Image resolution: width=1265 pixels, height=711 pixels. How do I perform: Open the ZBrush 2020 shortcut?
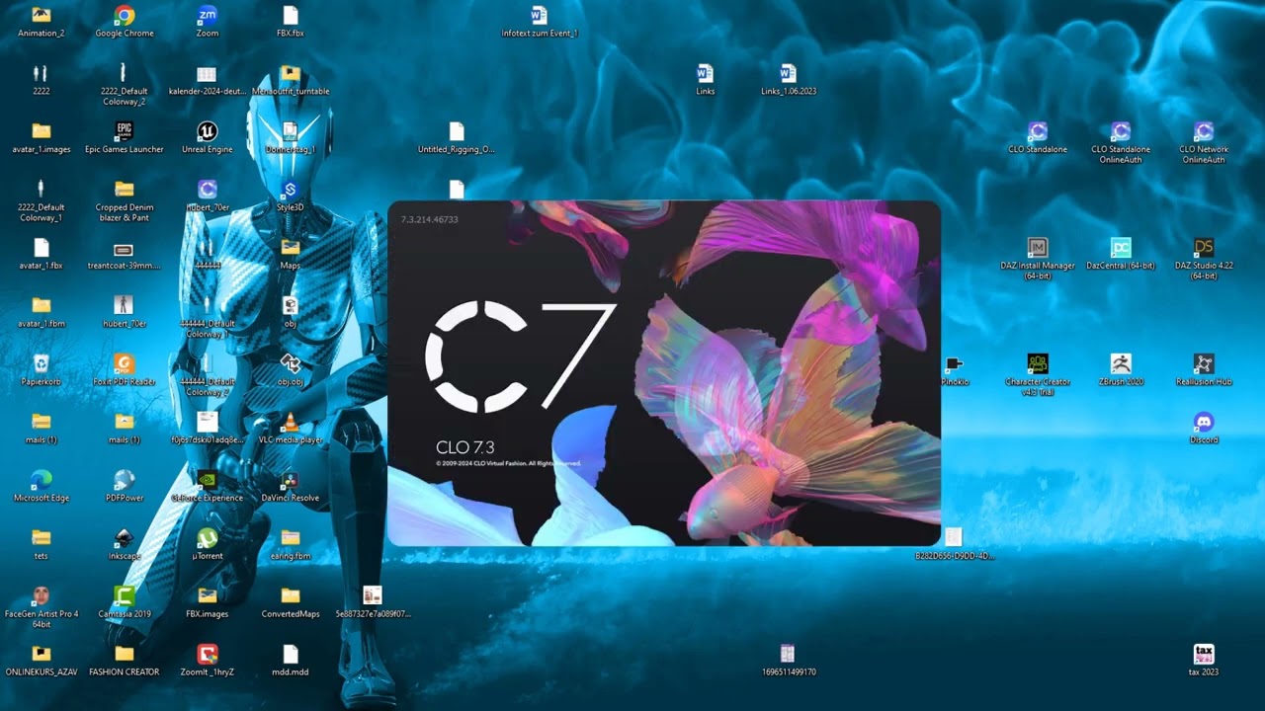(1120, 363)
